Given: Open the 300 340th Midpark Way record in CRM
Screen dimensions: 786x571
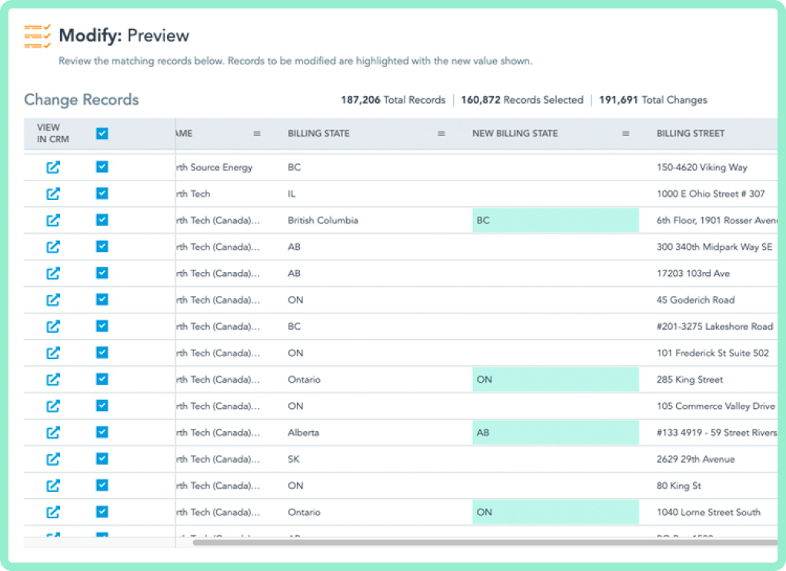Looking at the screenshot, I should click(x=53, y=247).
